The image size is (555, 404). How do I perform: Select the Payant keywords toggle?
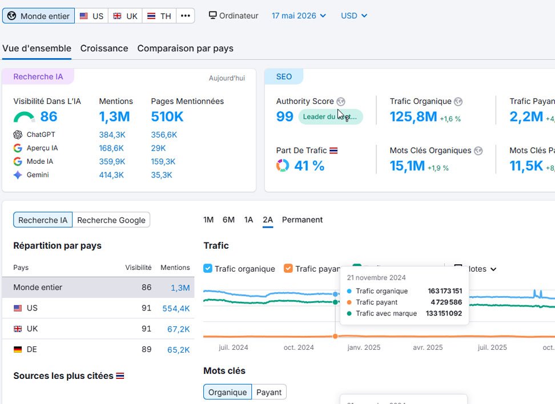[x=269, y=392]
